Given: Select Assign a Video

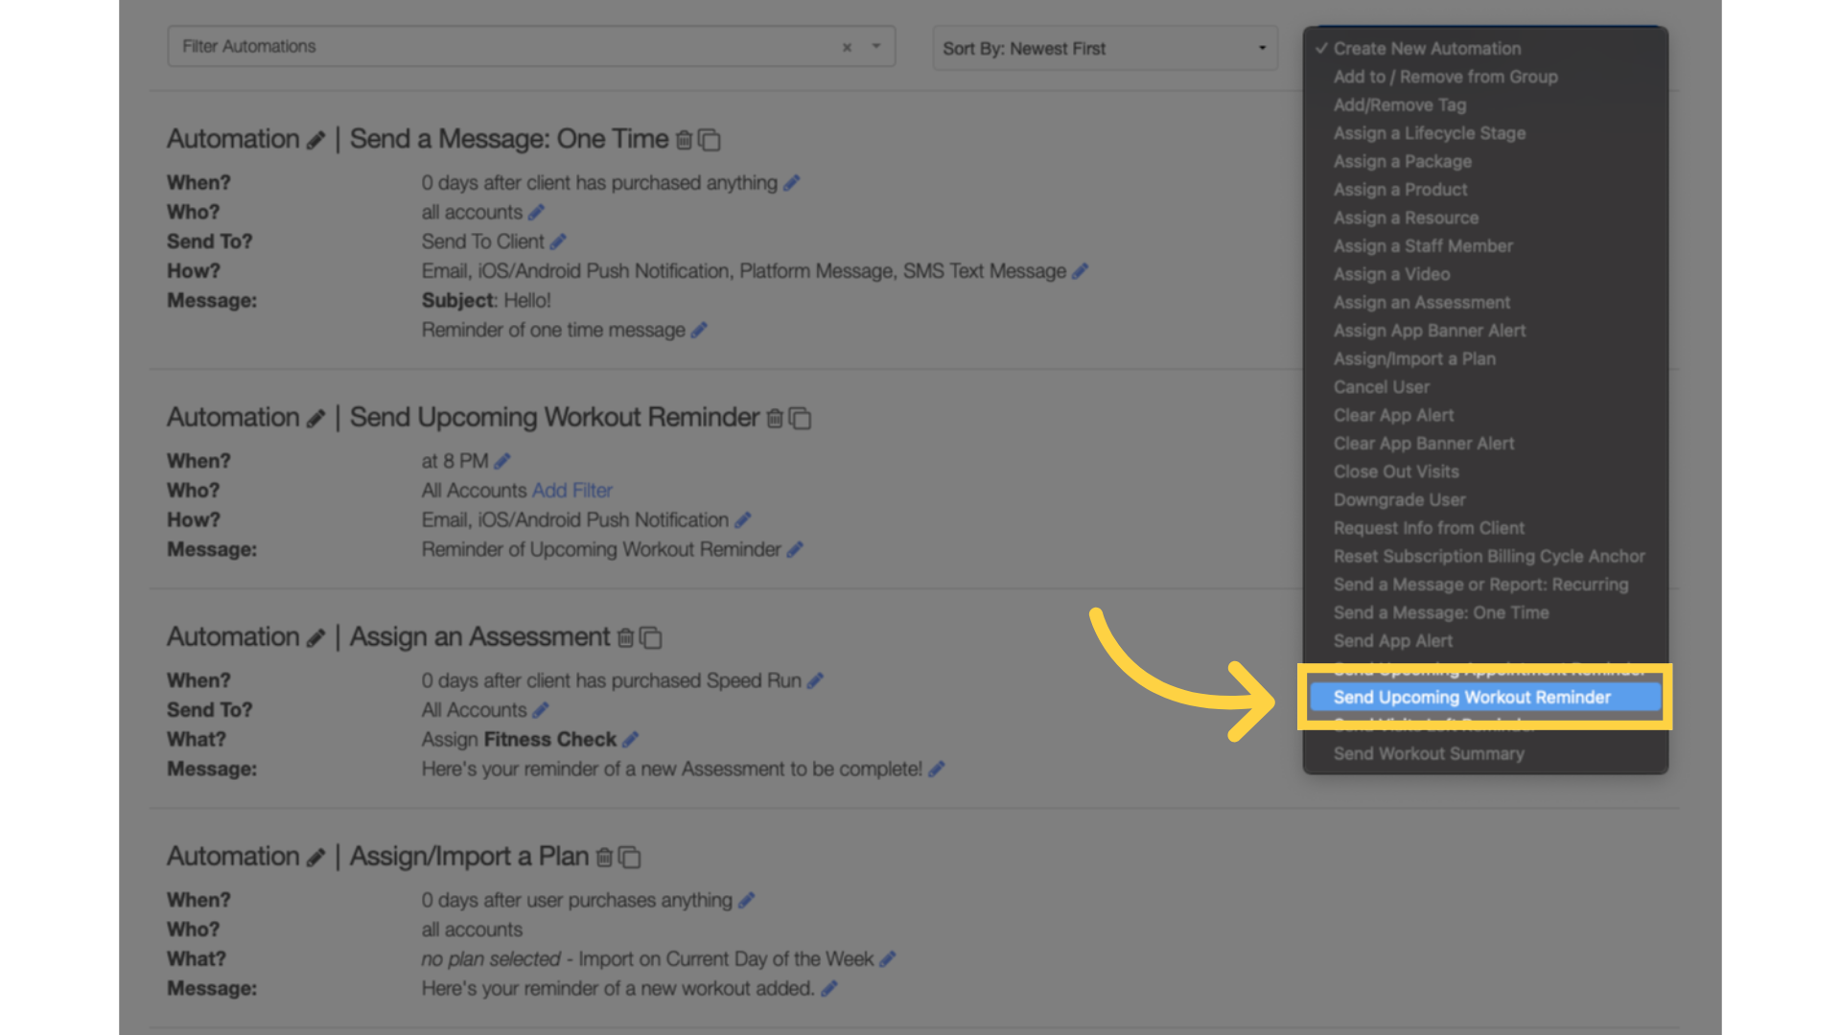Looking at the screenshot, I should (x=1485, y=274).
